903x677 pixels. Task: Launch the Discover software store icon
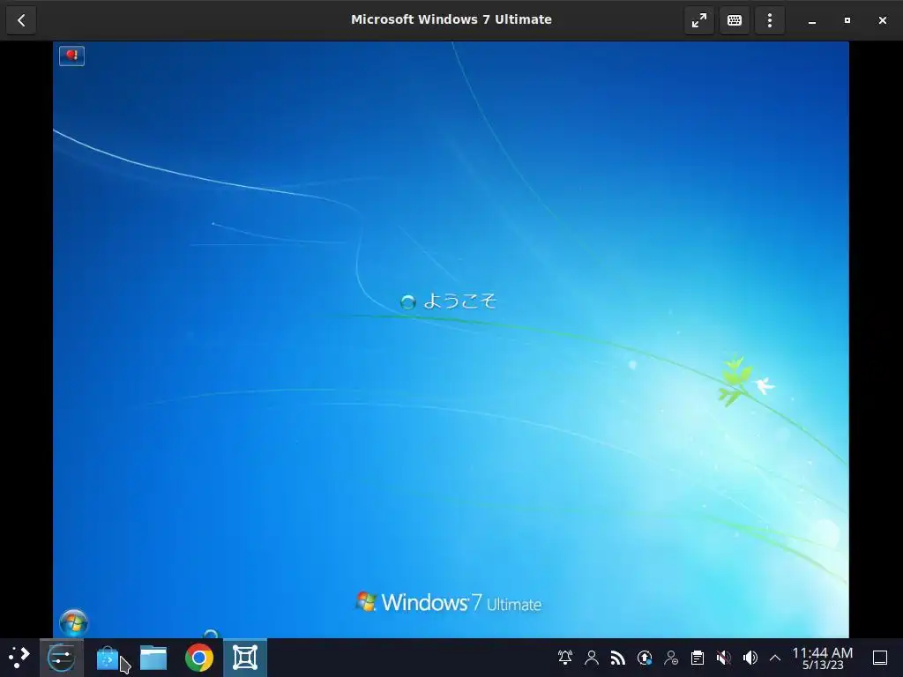108,658
